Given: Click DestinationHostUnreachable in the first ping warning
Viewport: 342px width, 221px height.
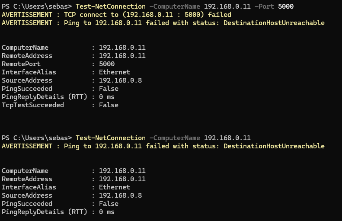Looking at the screenshot, I should (x=274, y=23).
